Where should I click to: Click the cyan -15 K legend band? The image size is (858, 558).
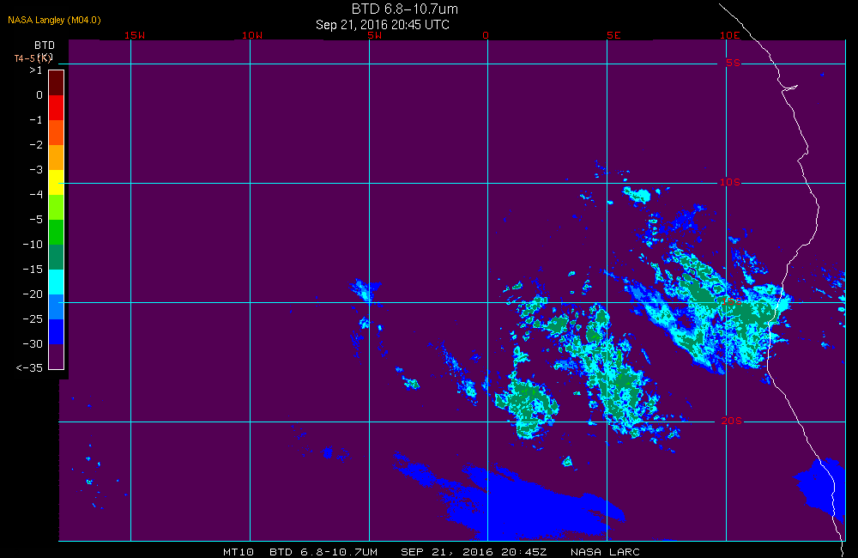(x=57, y=282)
